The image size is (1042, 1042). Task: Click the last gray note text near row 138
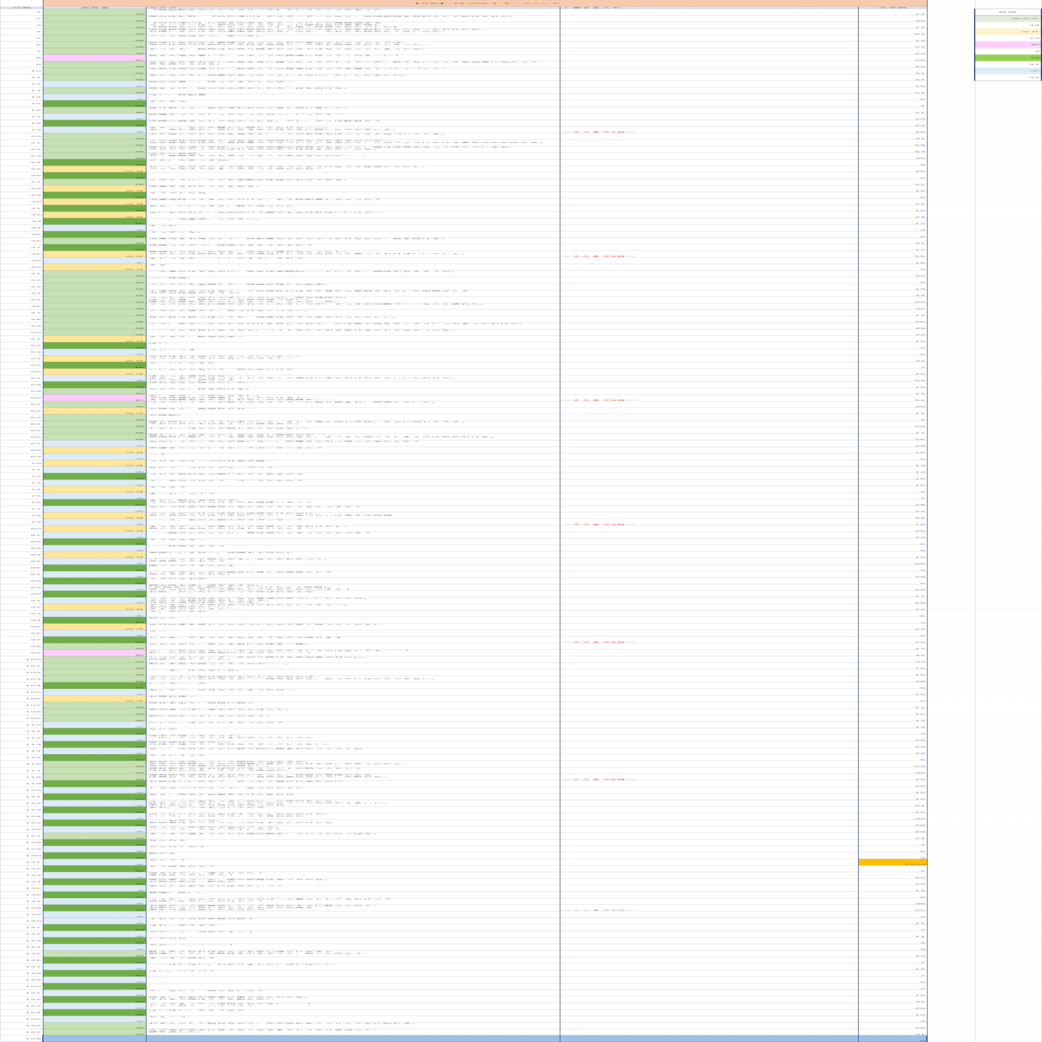pos(598,911)
